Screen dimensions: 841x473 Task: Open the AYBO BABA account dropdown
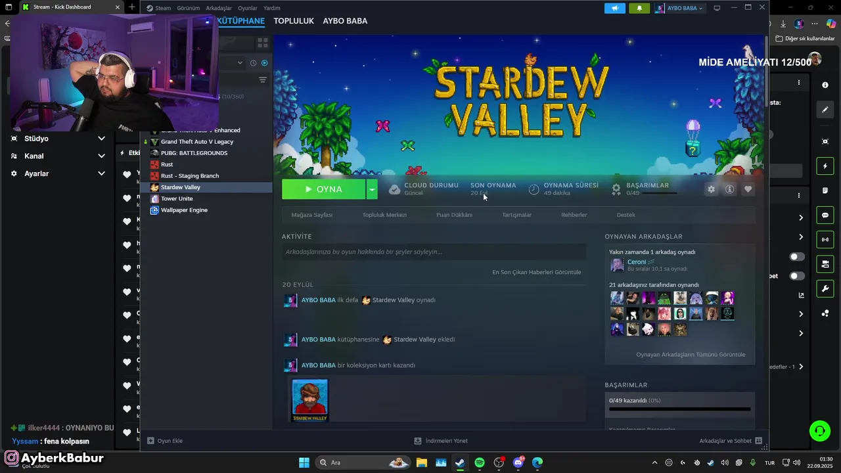679,8
